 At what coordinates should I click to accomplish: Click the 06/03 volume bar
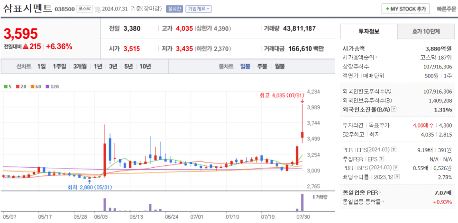tap(105, 205)
